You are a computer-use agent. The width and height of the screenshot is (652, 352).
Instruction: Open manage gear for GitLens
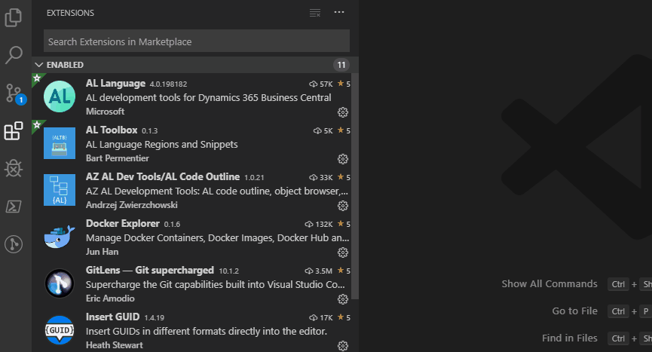[343, 299]
